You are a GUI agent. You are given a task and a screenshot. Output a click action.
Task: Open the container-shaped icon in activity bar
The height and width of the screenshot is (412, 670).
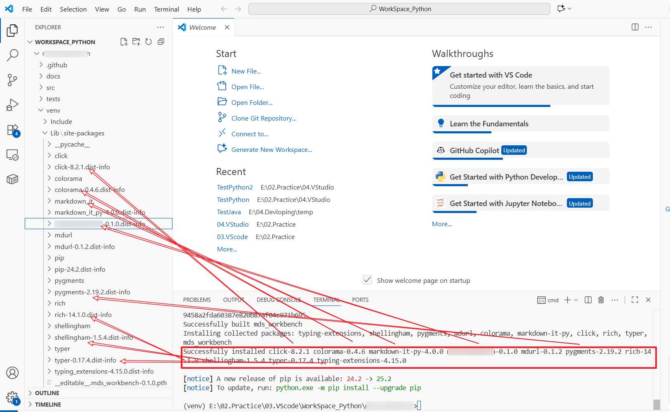click(12, 179)
